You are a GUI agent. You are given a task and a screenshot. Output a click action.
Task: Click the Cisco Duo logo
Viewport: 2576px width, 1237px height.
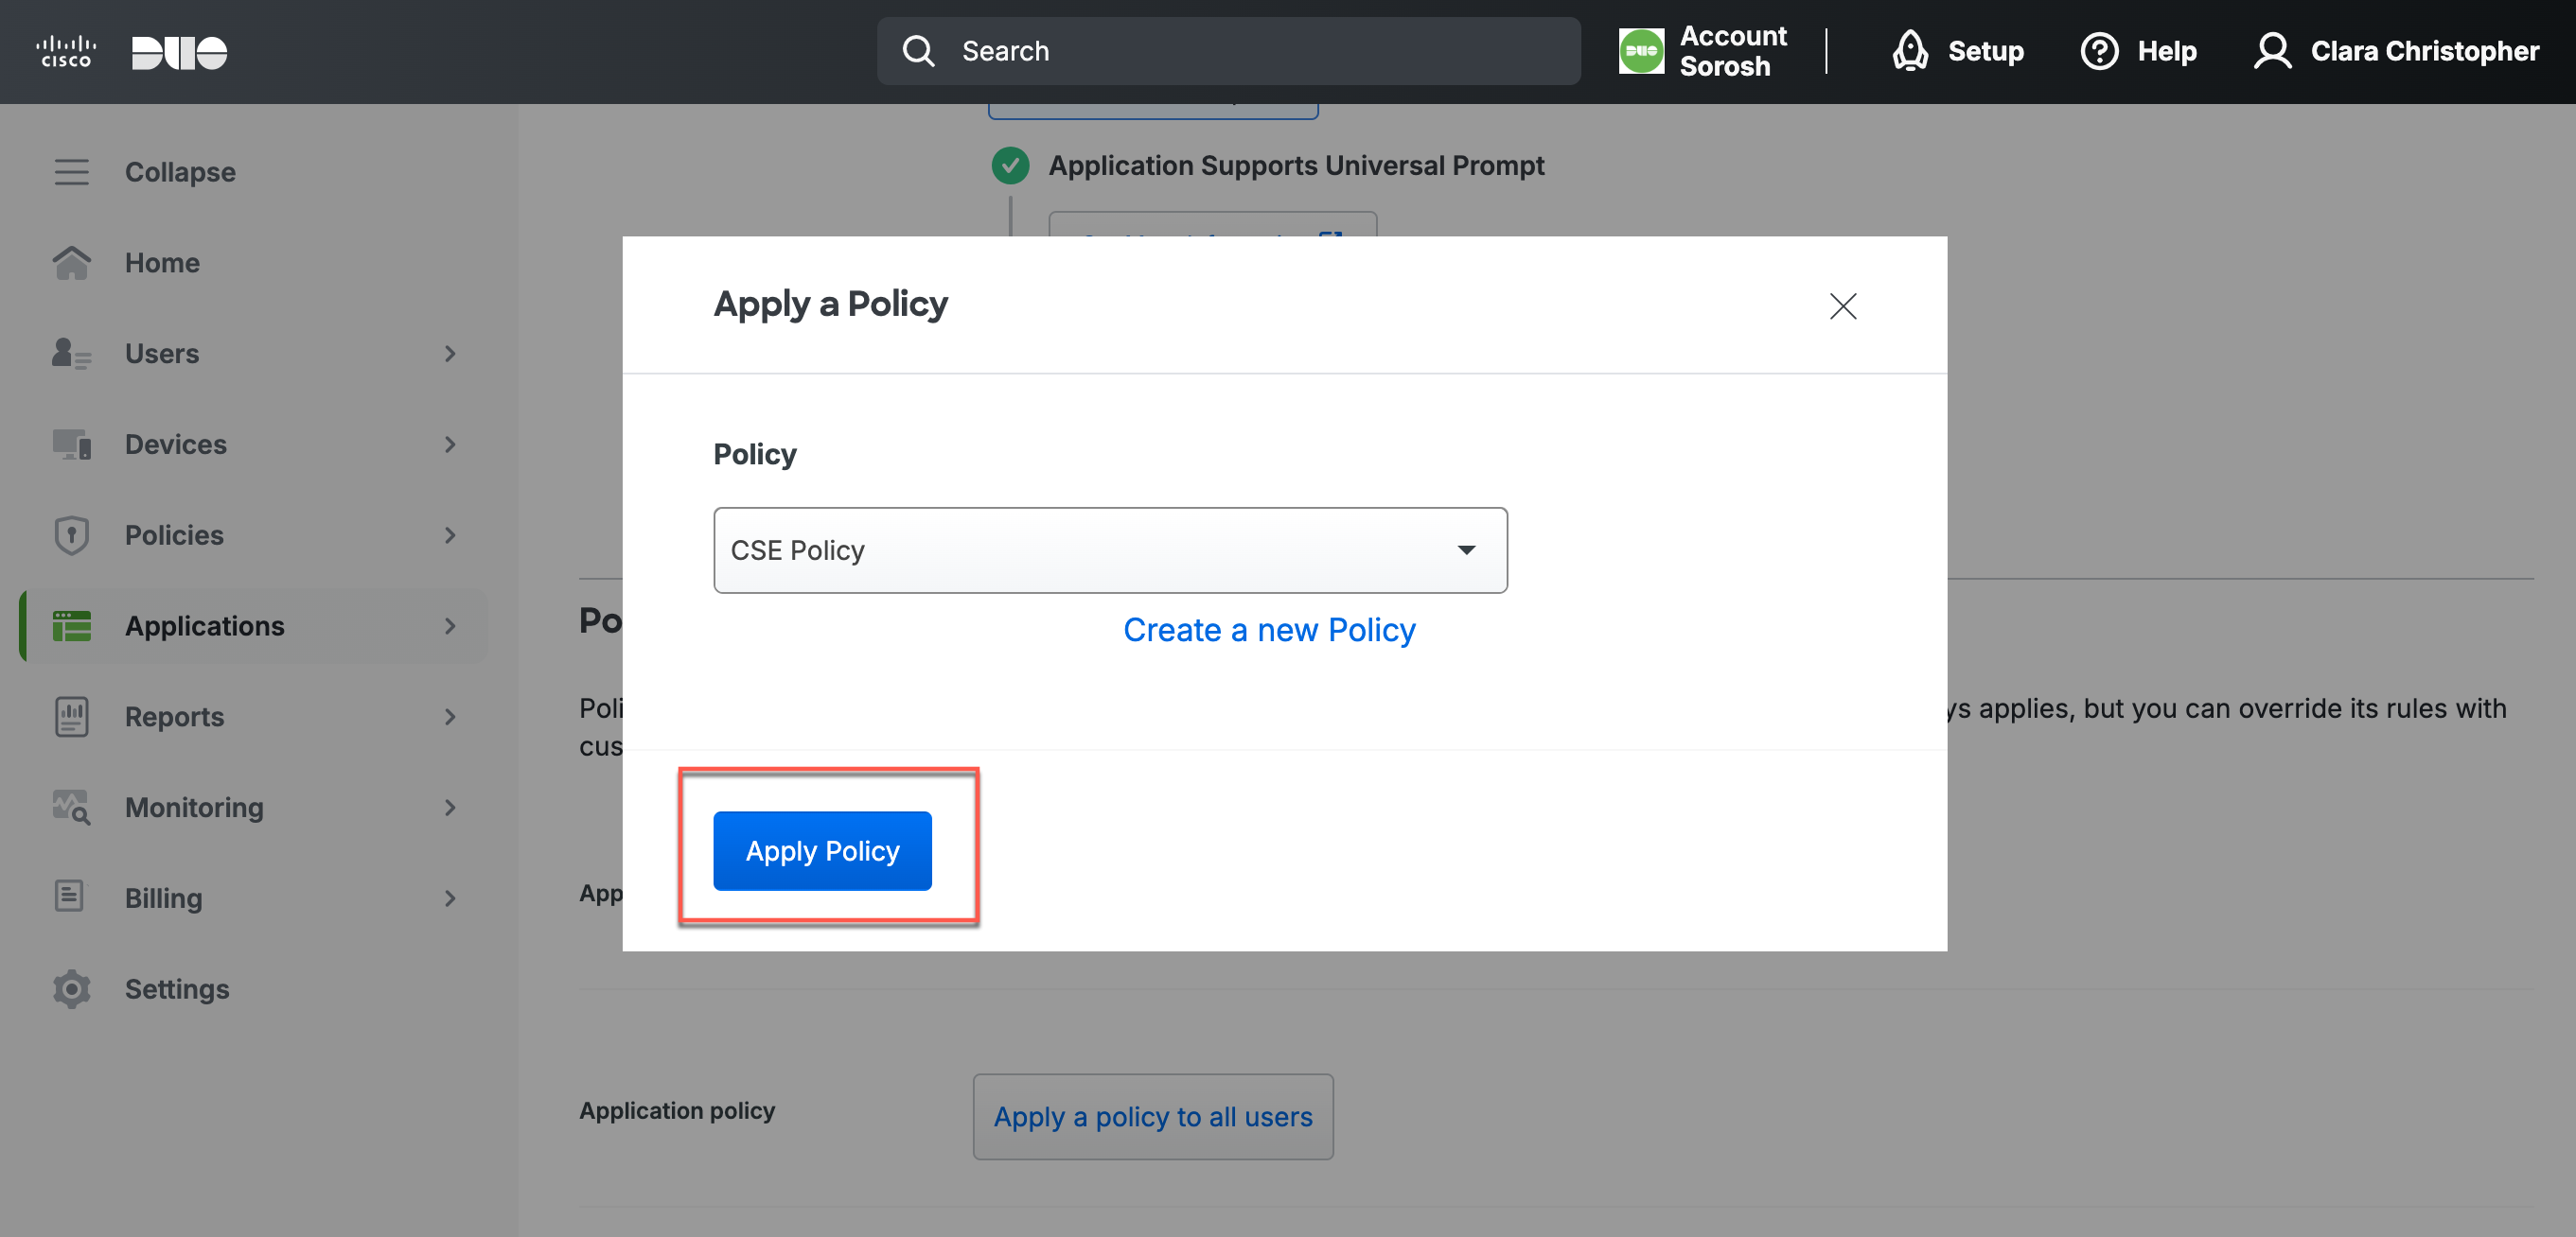pyautogui.click(x=131, y=52)
